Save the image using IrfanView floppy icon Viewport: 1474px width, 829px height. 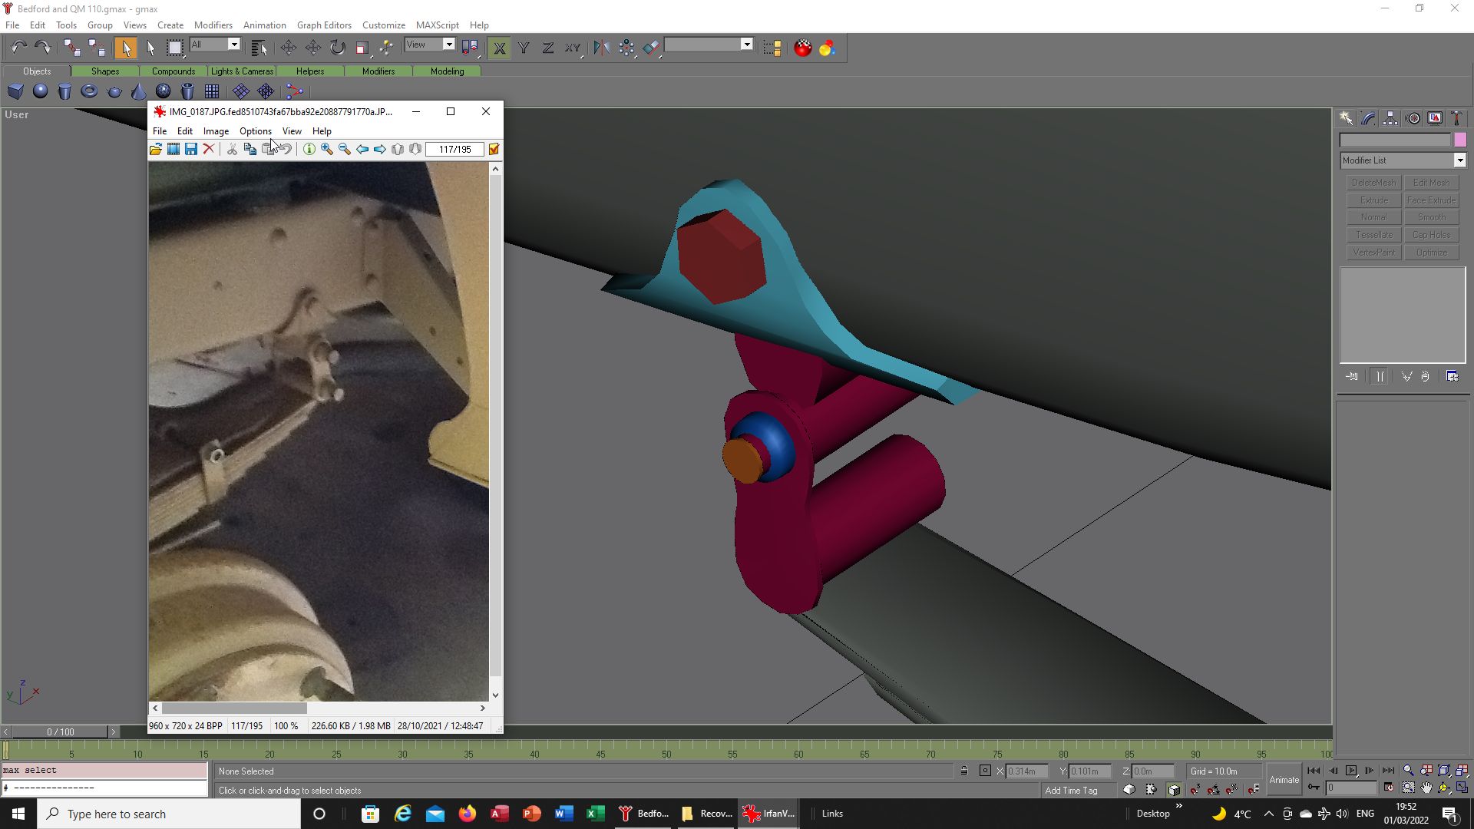pos(191,149)
